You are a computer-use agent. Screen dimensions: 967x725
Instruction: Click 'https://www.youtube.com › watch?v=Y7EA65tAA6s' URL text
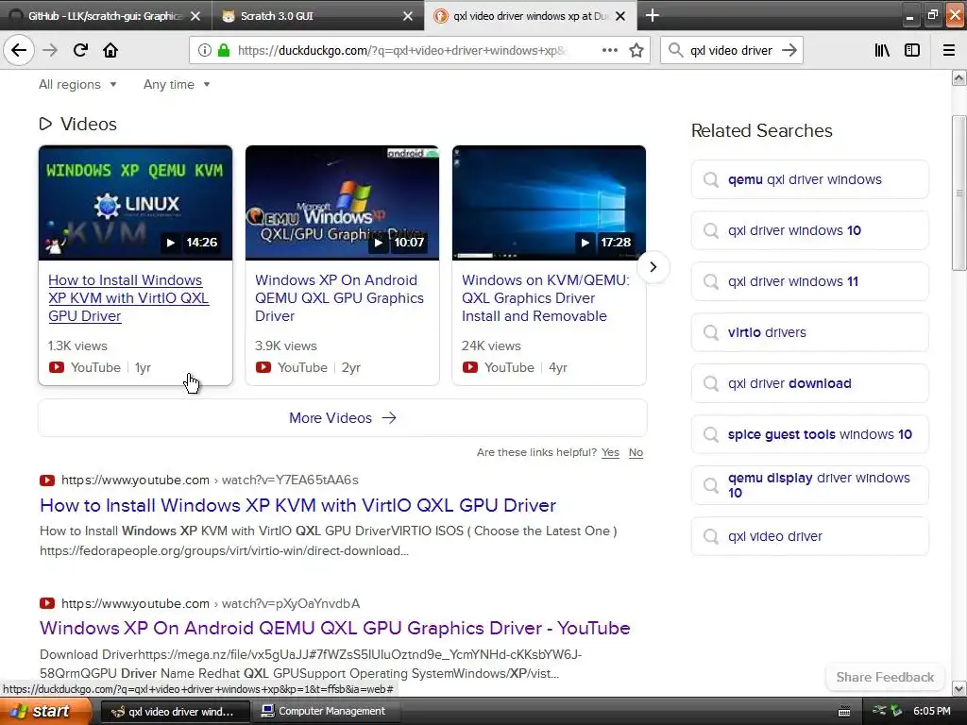pos(210,481)
